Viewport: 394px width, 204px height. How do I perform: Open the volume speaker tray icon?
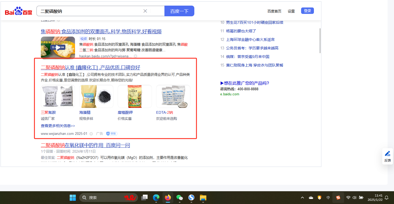click(354, 198)
